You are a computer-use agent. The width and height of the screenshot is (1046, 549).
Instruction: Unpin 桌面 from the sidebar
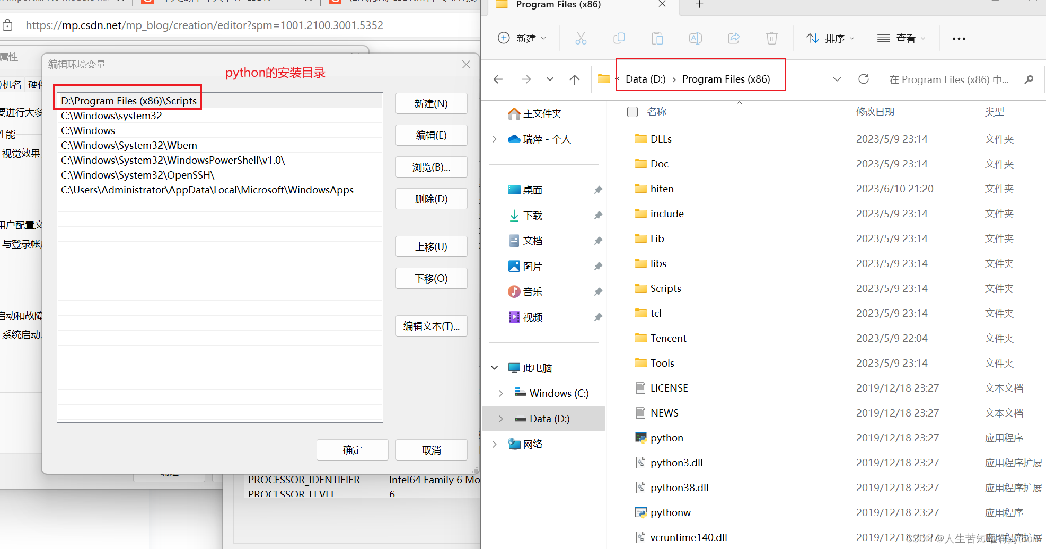[x=598, y=190]
